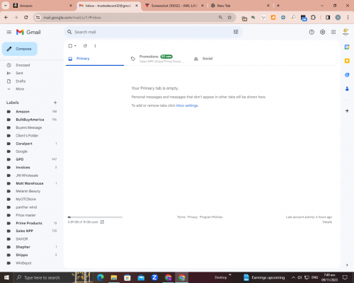Open the Shippo label

tap(22, 255)
